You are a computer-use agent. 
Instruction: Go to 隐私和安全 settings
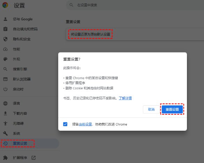click(22, 39)
